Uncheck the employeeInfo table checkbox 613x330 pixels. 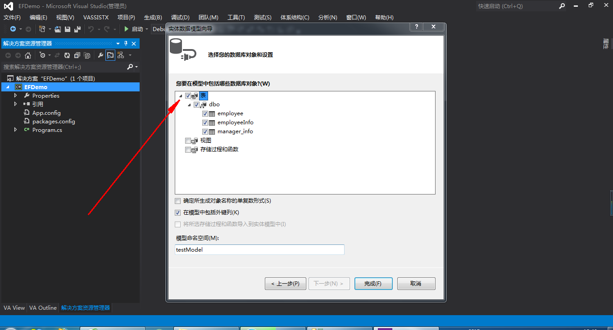(x=205, y=122)
